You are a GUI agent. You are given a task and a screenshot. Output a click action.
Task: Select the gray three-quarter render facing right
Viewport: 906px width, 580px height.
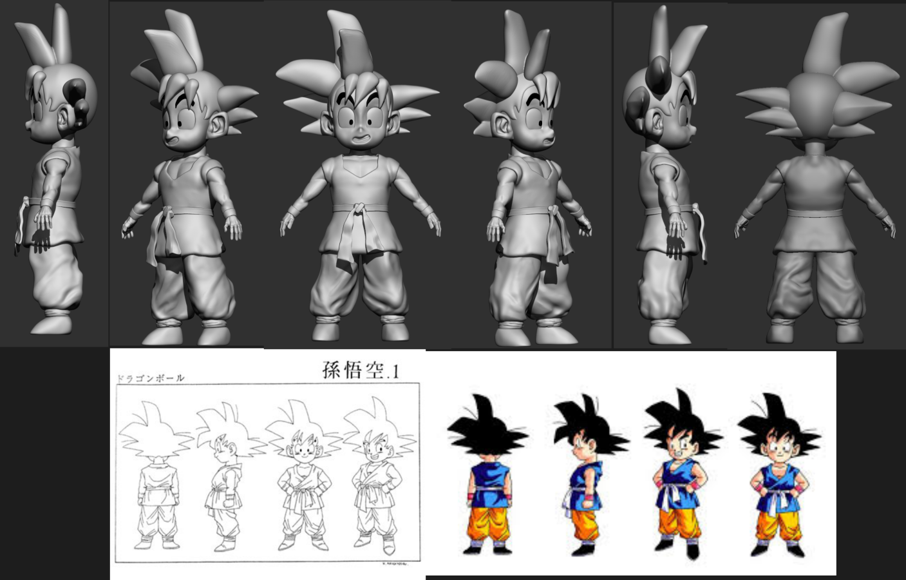tap(528, 177)
